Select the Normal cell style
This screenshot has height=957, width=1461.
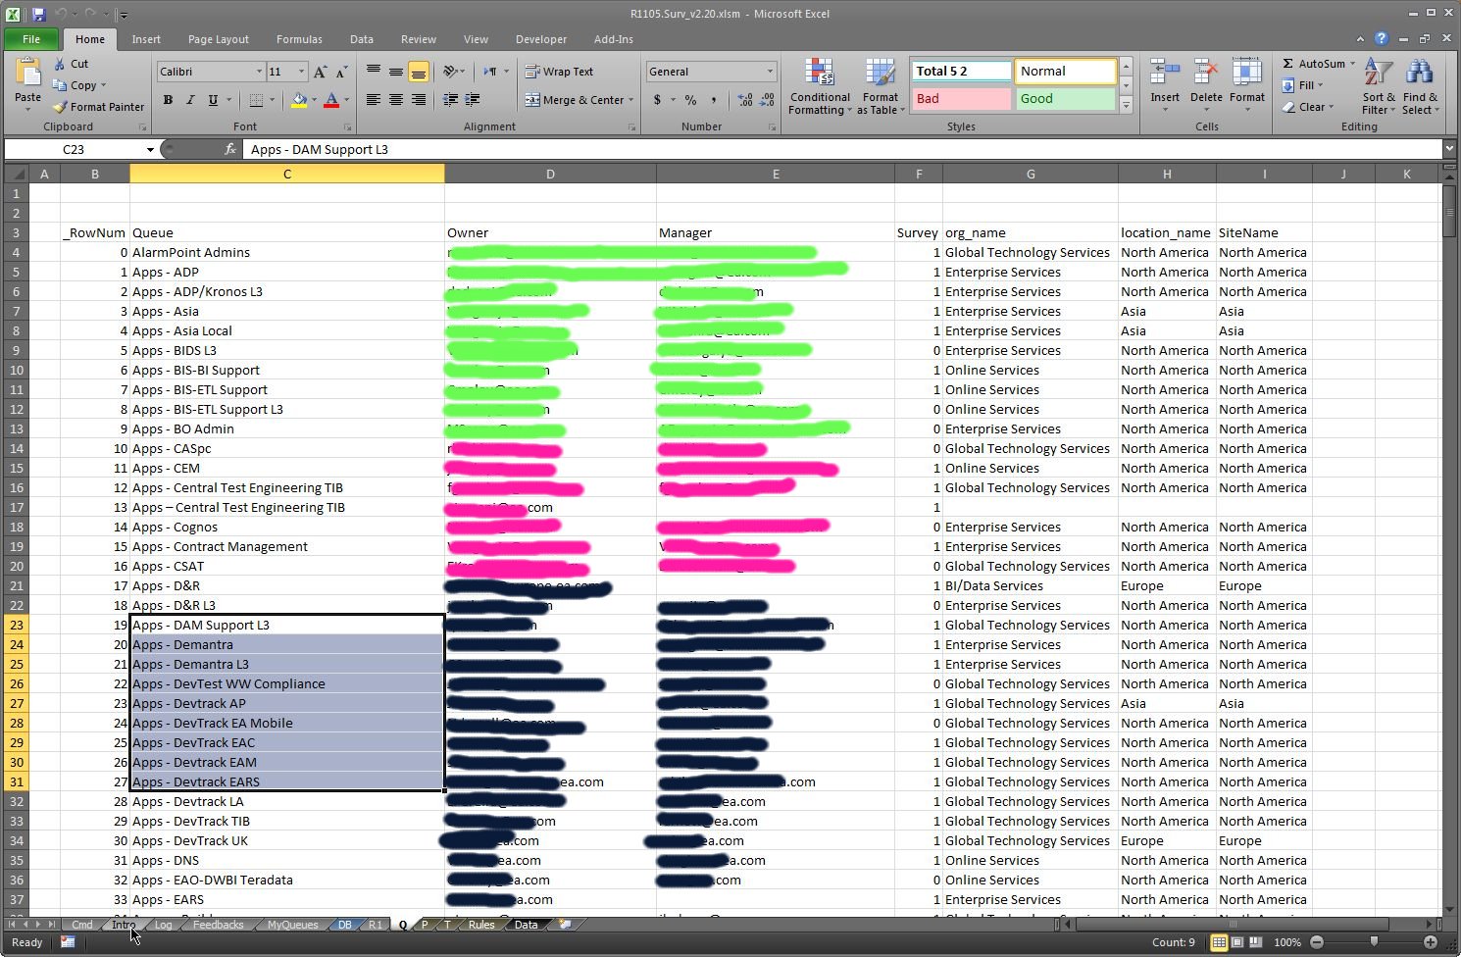(x=1065, y=72)
